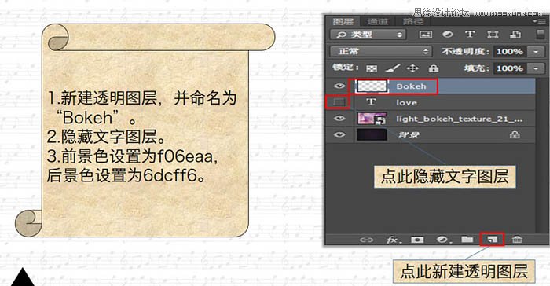Hide the light_bokeh_texture_21 layer
550x286 pixels.
point(339,119)
